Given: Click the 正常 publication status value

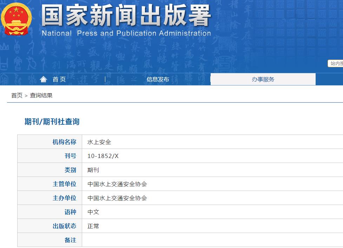Looking at the screenshot, I should (93, 226).
